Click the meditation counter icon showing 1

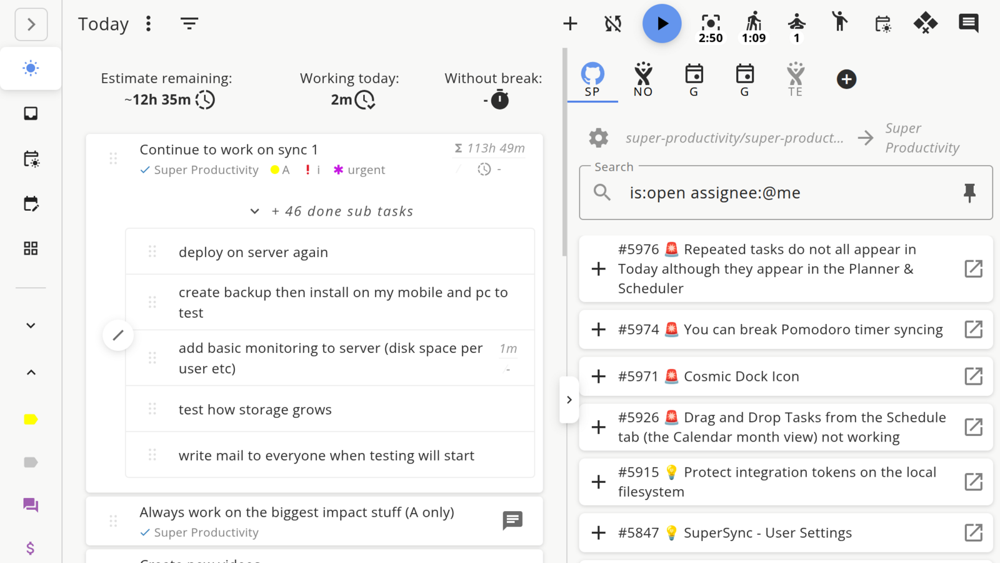pyautogui.click(x=797, y=29)
